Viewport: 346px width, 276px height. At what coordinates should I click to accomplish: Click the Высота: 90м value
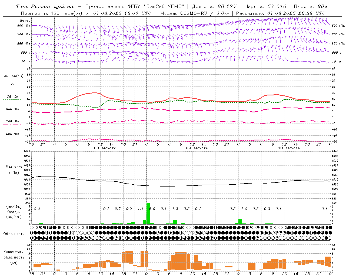pos(310,6)
